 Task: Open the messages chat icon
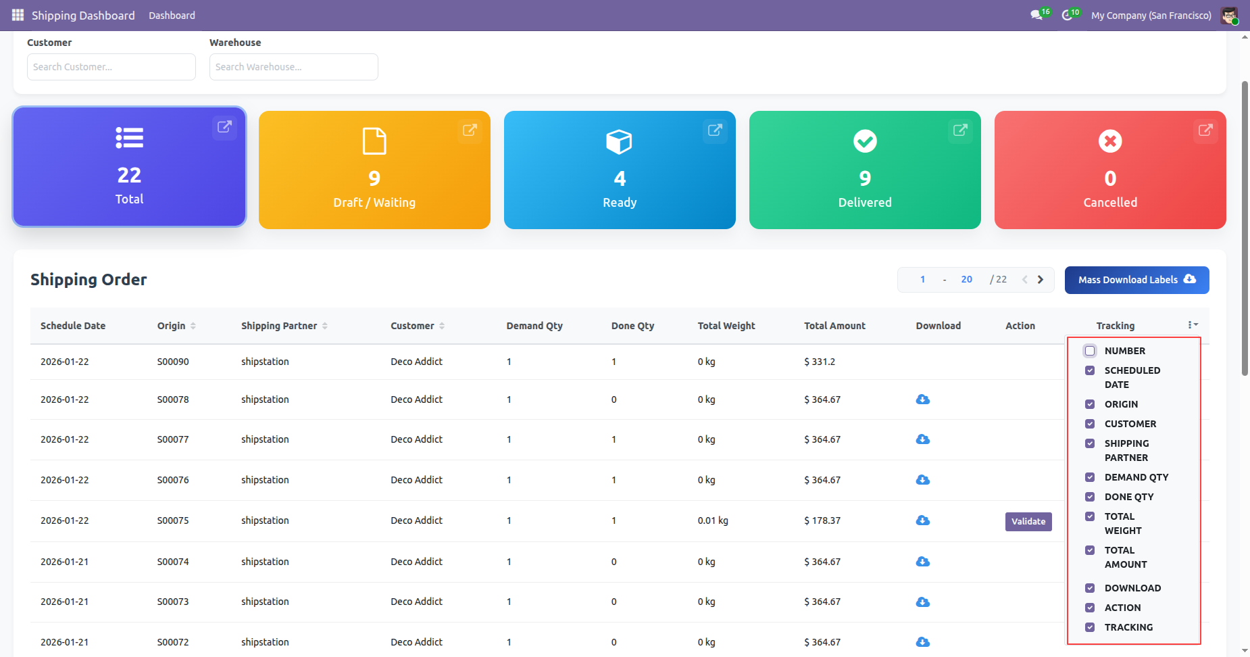(1036, 15)
